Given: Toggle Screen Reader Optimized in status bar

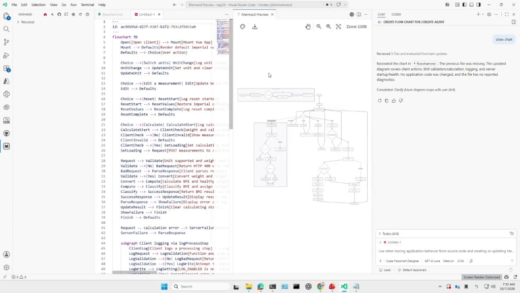Looking at the screenshot, I should [481, 277].
